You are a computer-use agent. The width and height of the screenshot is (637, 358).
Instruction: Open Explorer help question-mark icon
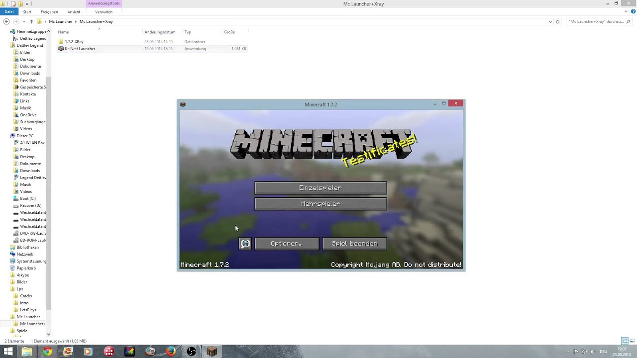633,11
